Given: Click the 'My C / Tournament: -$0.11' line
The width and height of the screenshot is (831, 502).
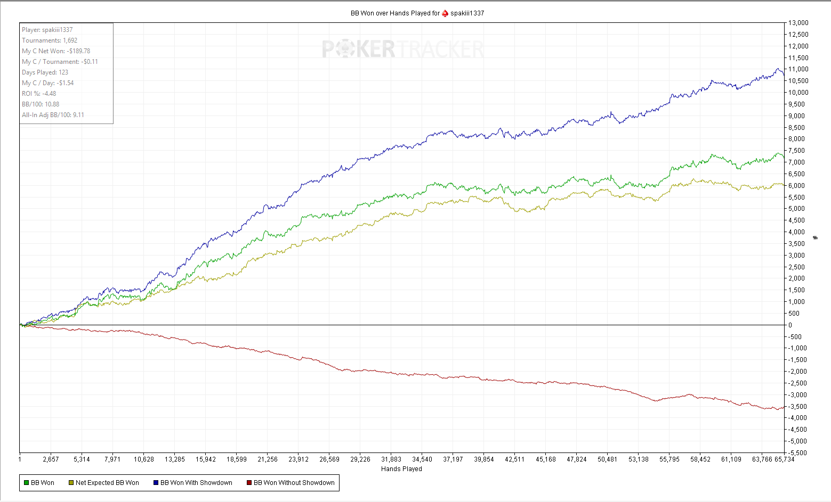Looking at the screenshot, I should click(x=60, y=62).
